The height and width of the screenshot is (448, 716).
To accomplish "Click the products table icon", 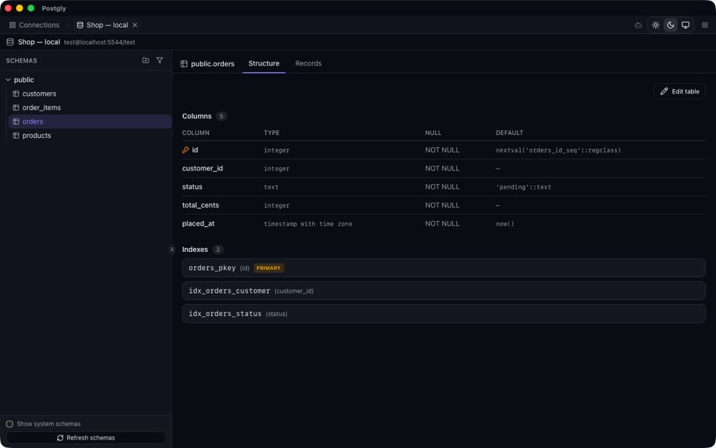I will point(16,135).
